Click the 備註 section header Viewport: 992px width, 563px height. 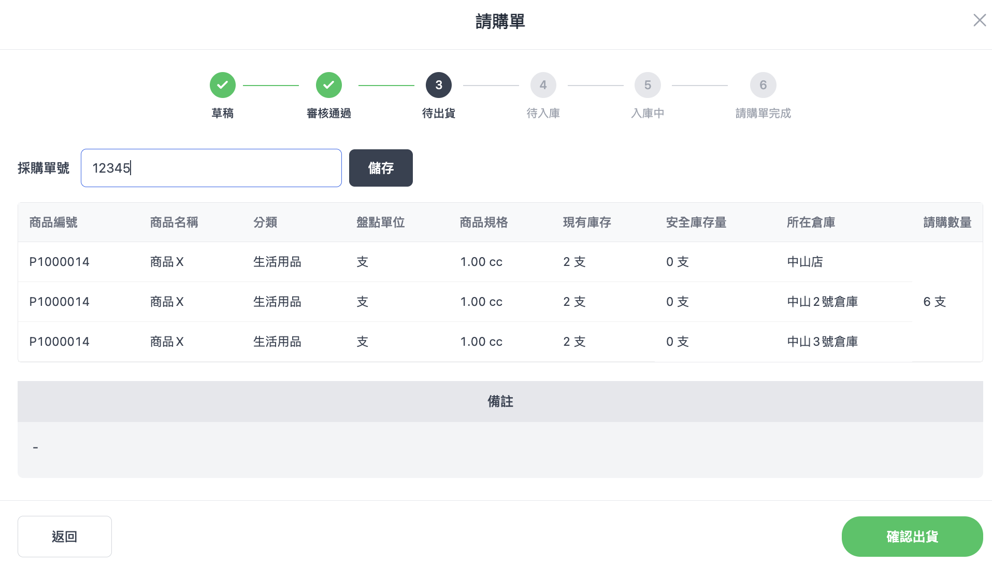click(500, 401)
